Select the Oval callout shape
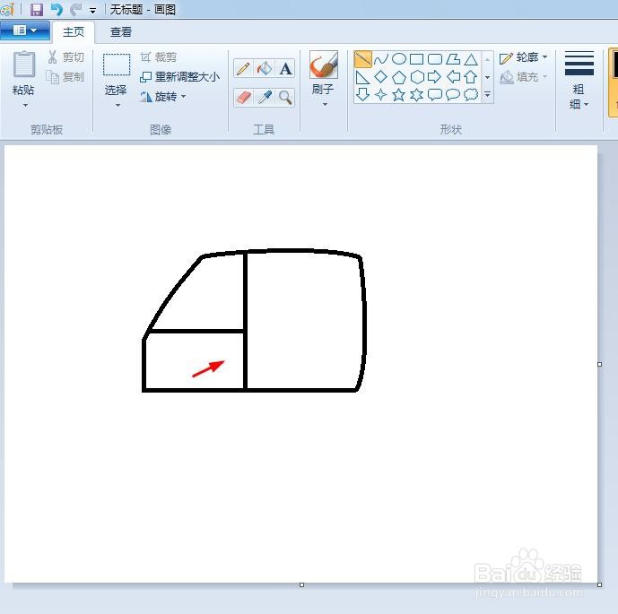 (453, 94)
